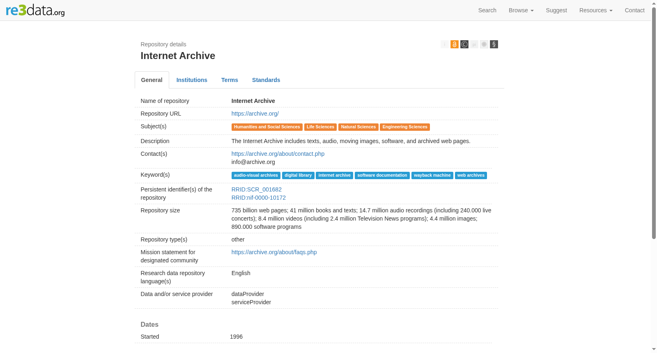Click the 'serviceProvider' value text
The image size is (657, 353).
[x=251, y=302]
